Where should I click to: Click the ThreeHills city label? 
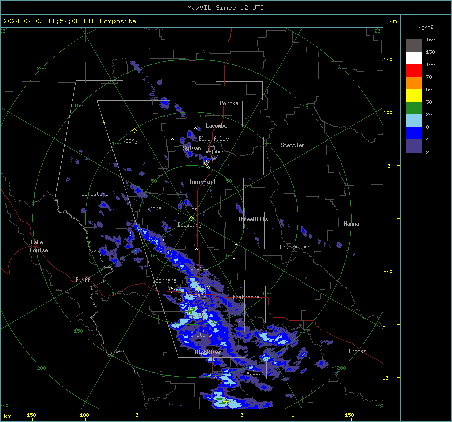tap(253, 219)
